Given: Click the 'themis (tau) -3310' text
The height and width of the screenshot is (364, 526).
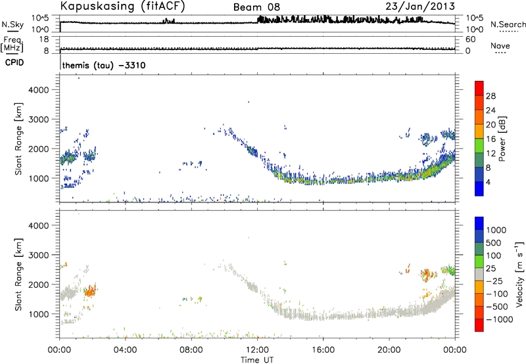Looking at the screenshot, I should coord(104,65).
